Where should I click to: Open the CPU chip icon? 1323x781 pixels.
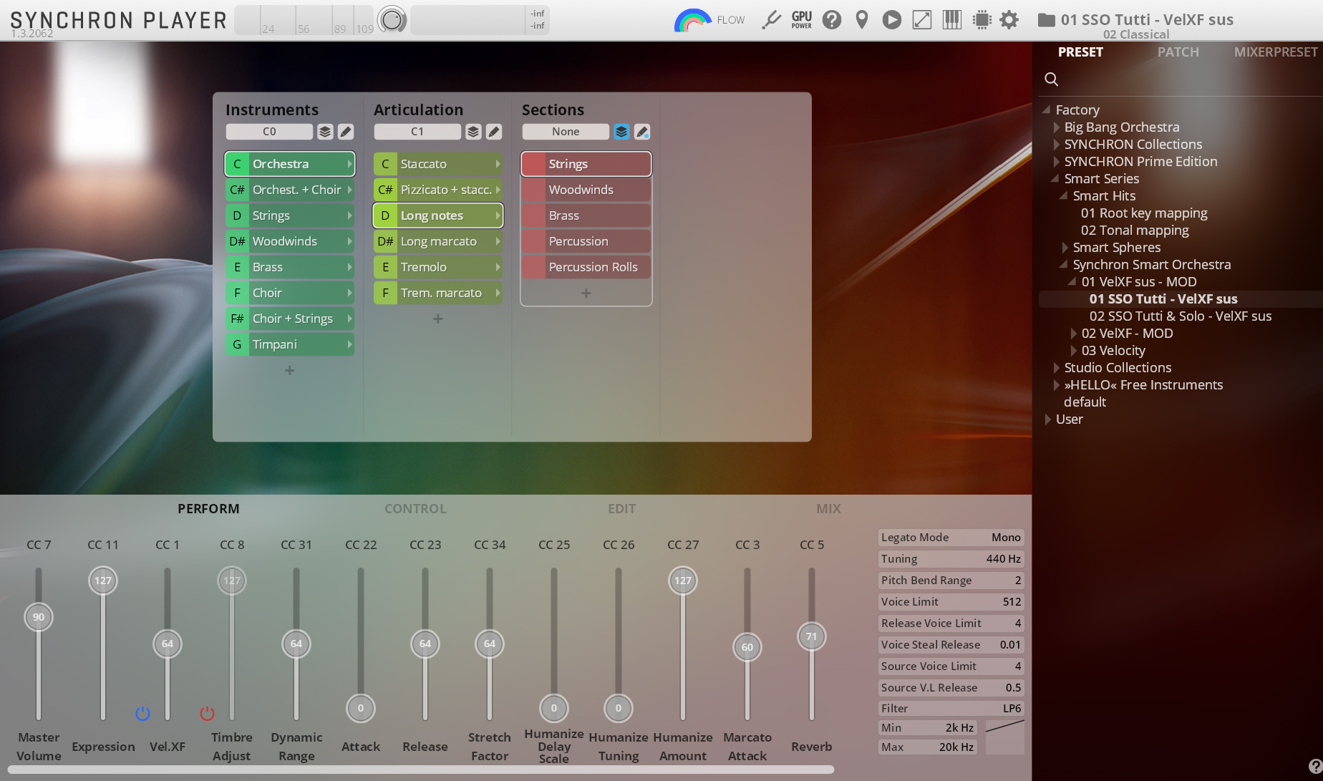[982, 19]
